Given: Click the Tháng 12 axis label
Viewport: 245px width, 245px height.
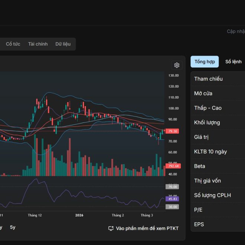Looking at the screenshot, I should coord(35,215).
